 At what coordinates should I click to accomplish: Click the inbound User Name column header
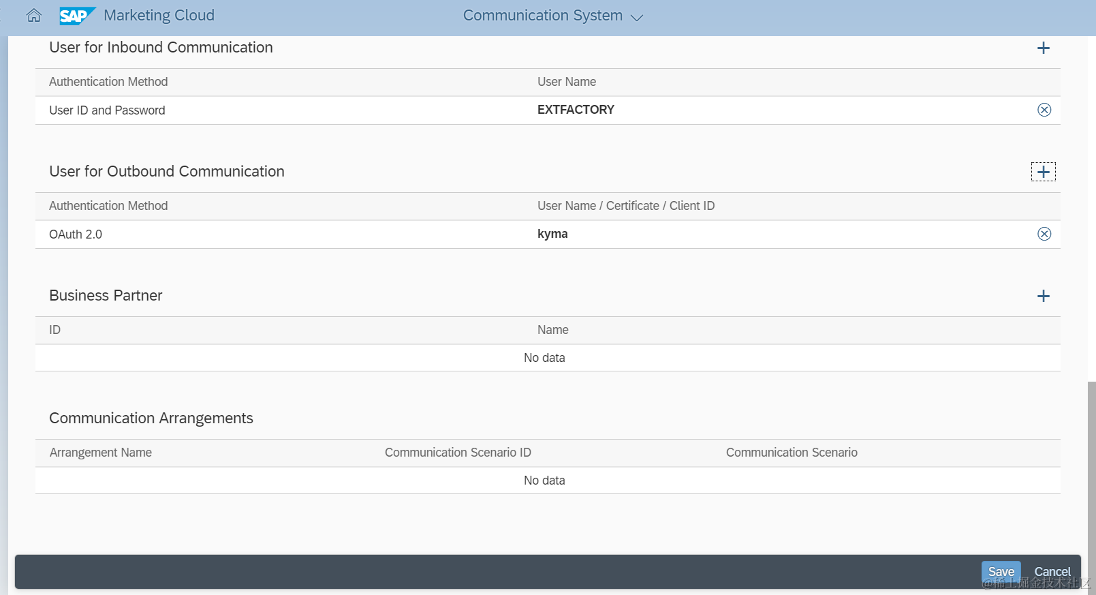click(x=567, y=82)
